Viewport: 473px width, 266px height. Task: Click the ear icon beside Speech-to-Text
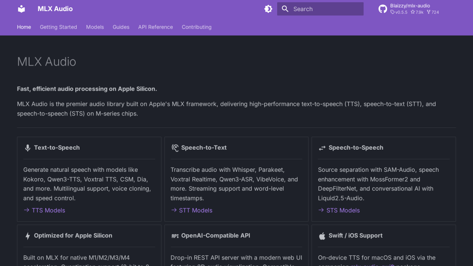pos(175,148)
